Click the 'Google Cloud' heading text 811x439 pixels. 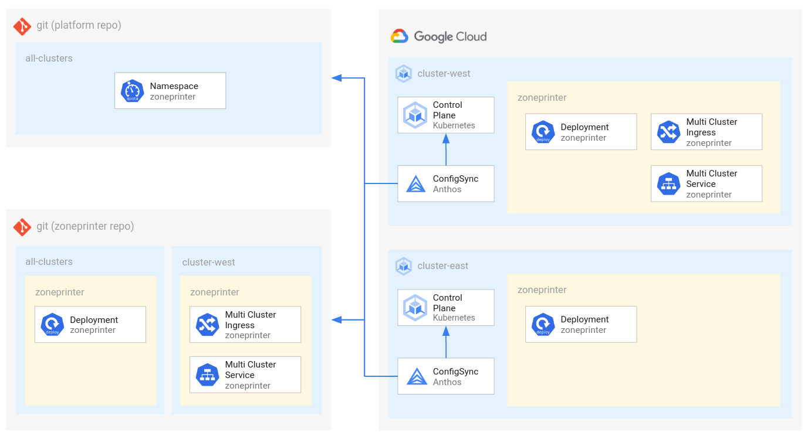pyautogui.click(x=450, y=36)
